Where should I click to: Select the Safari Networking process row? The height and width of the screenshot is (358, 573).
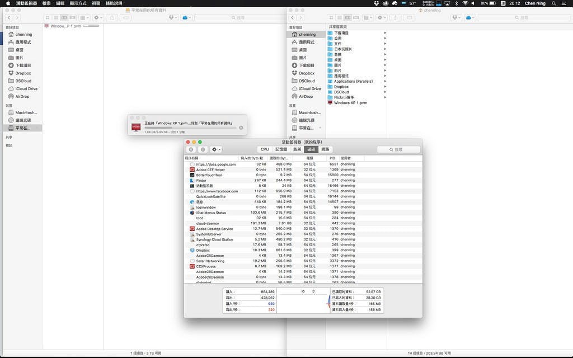coord(303,261)
